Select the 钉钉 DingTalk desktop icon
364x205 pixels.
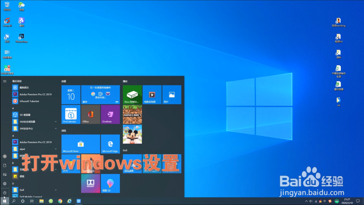(7, 38)
